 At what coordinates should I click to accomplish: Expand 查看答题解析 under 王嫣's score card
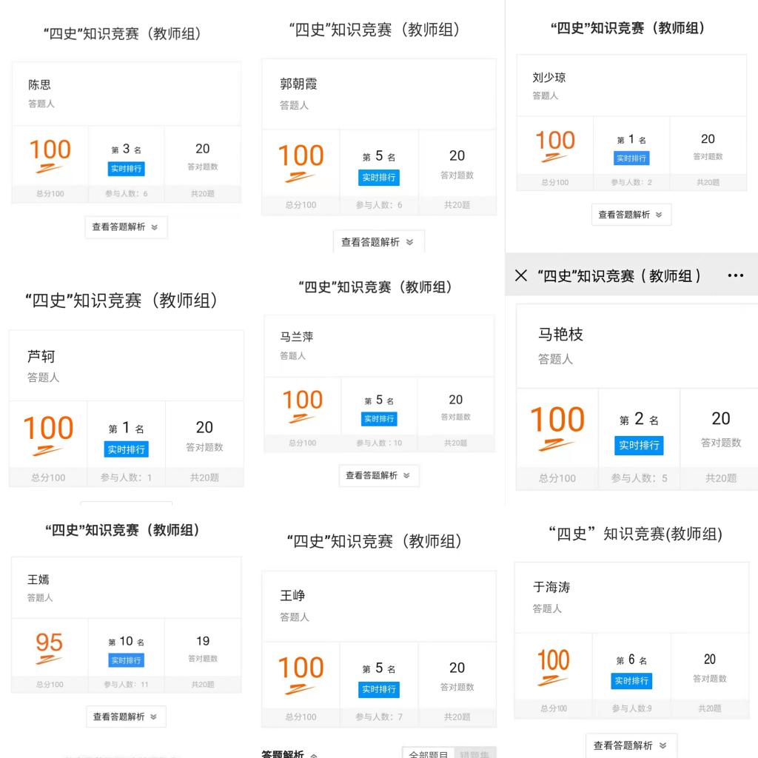(126, 717)
